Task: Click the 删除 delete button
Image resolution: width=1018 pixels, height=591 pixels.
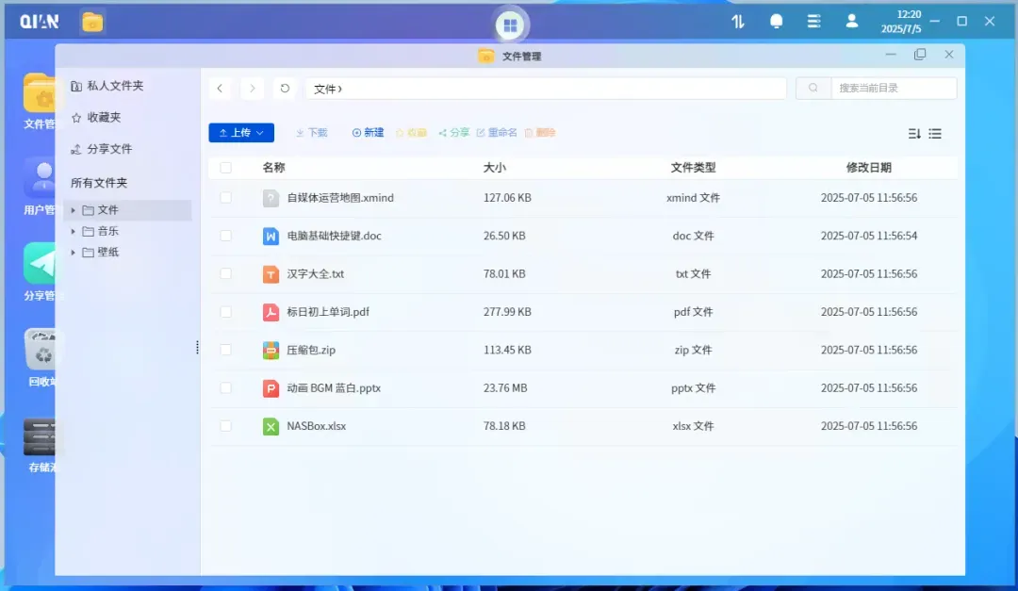Action: [x=540, y=133]
